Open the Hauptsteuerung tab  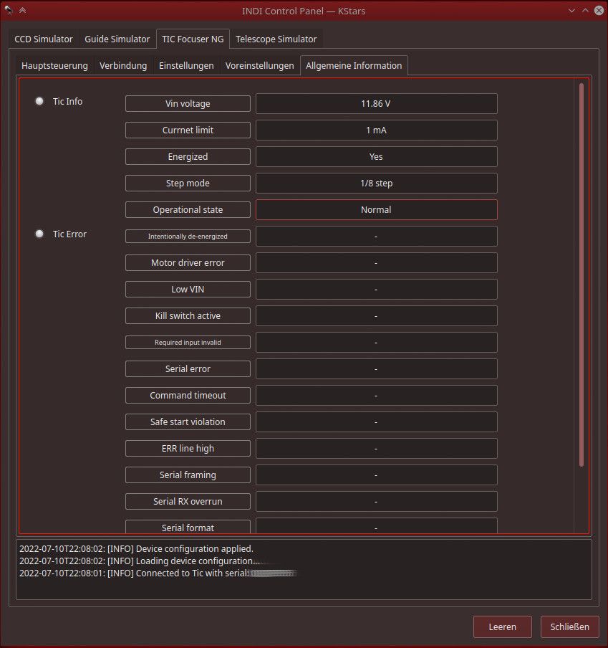pyautogui.click(x=54, y=65)
